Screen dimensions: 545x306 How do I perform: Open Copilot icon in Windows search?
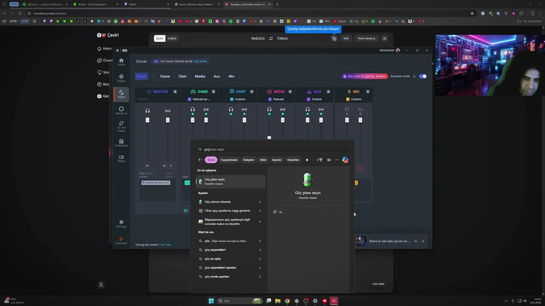[345, 160]
